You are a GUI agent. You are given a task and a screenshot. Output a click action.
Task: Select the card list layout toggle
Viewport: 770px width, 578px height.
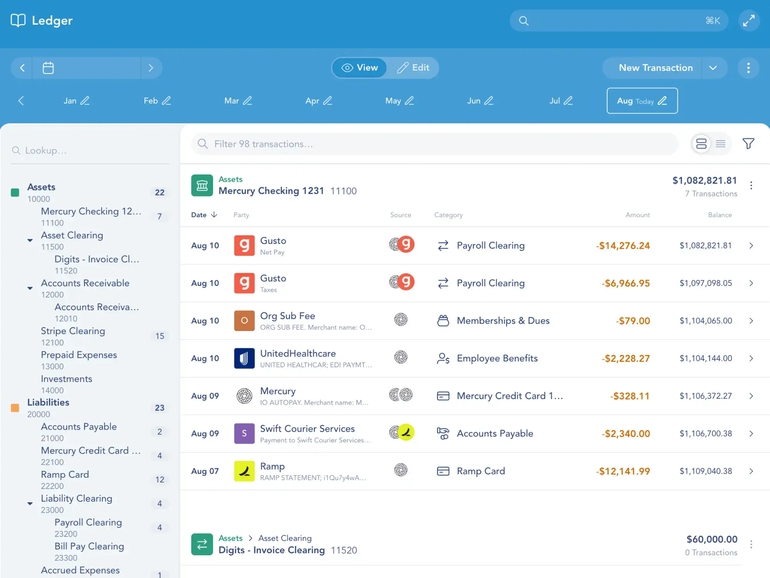click(701, 144)
